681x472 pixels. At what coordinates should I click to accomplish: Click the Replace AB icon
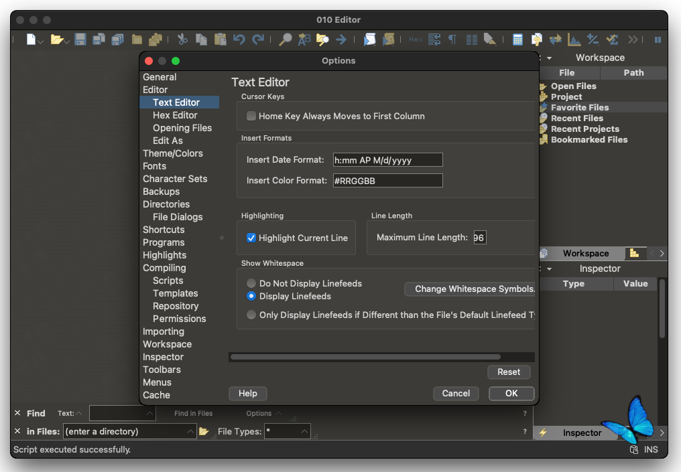pyautogui.click(x=304, y=40)
